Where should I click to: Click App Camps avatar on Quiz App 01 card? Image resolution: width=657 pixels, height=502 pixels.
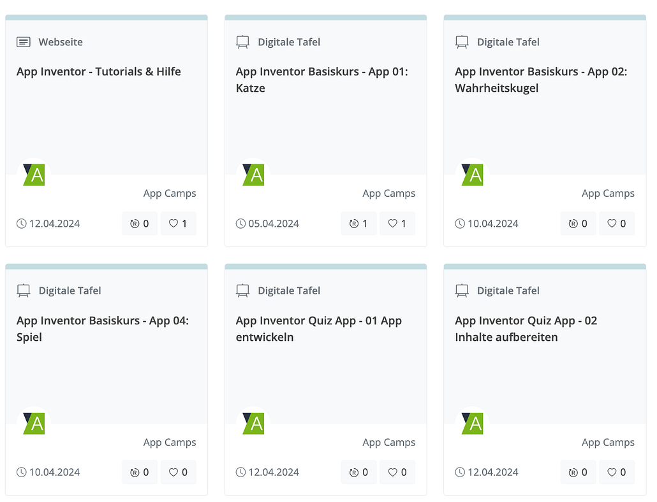(x=253, y=424)
